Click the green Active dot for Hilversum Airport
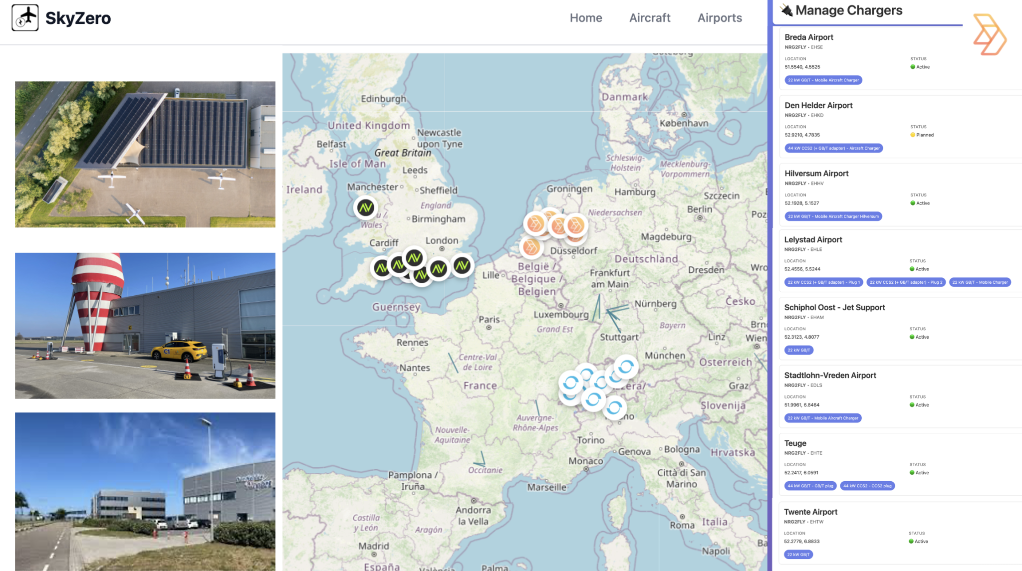 pos(914,203)
